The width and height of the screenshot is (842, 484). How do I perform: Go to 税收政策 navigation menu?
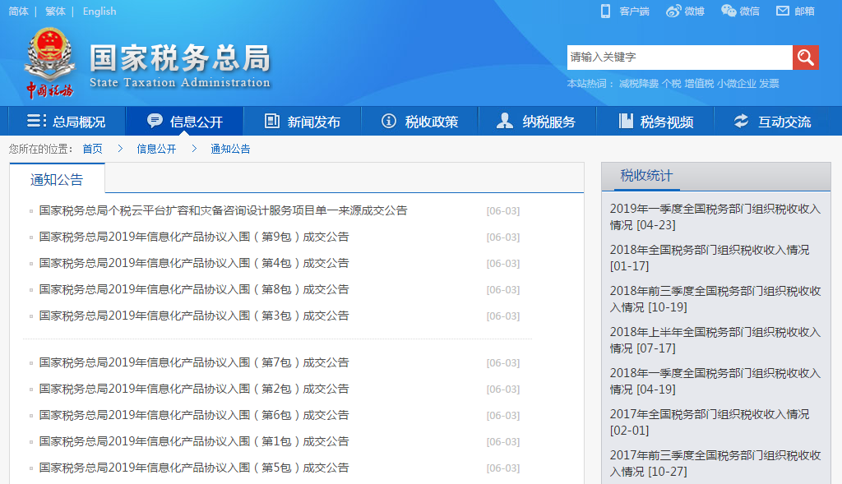[420, 122]
